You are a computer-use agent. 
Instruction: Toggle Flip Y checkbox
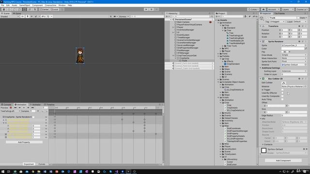pyautogui.click(x=287, y=52)
